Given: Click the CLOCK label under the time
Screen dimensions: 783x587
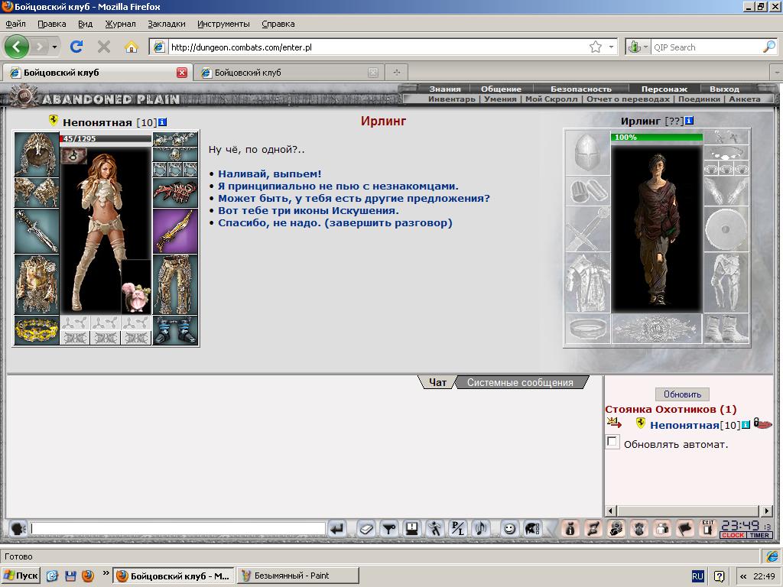Looking at the screenshot, I should (x=733, y=535).
